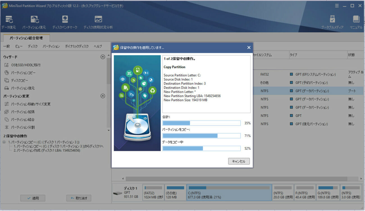Image resolution: width=365 pixels, height=211 pixels.
Task: Open the ビュー menu
Action: click(x=19, y=47)
